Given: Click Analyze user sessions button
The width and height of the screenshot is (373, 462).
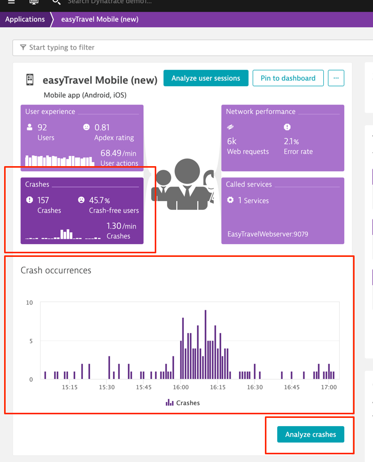Looking at the screenshot, I should coord(206,78).
